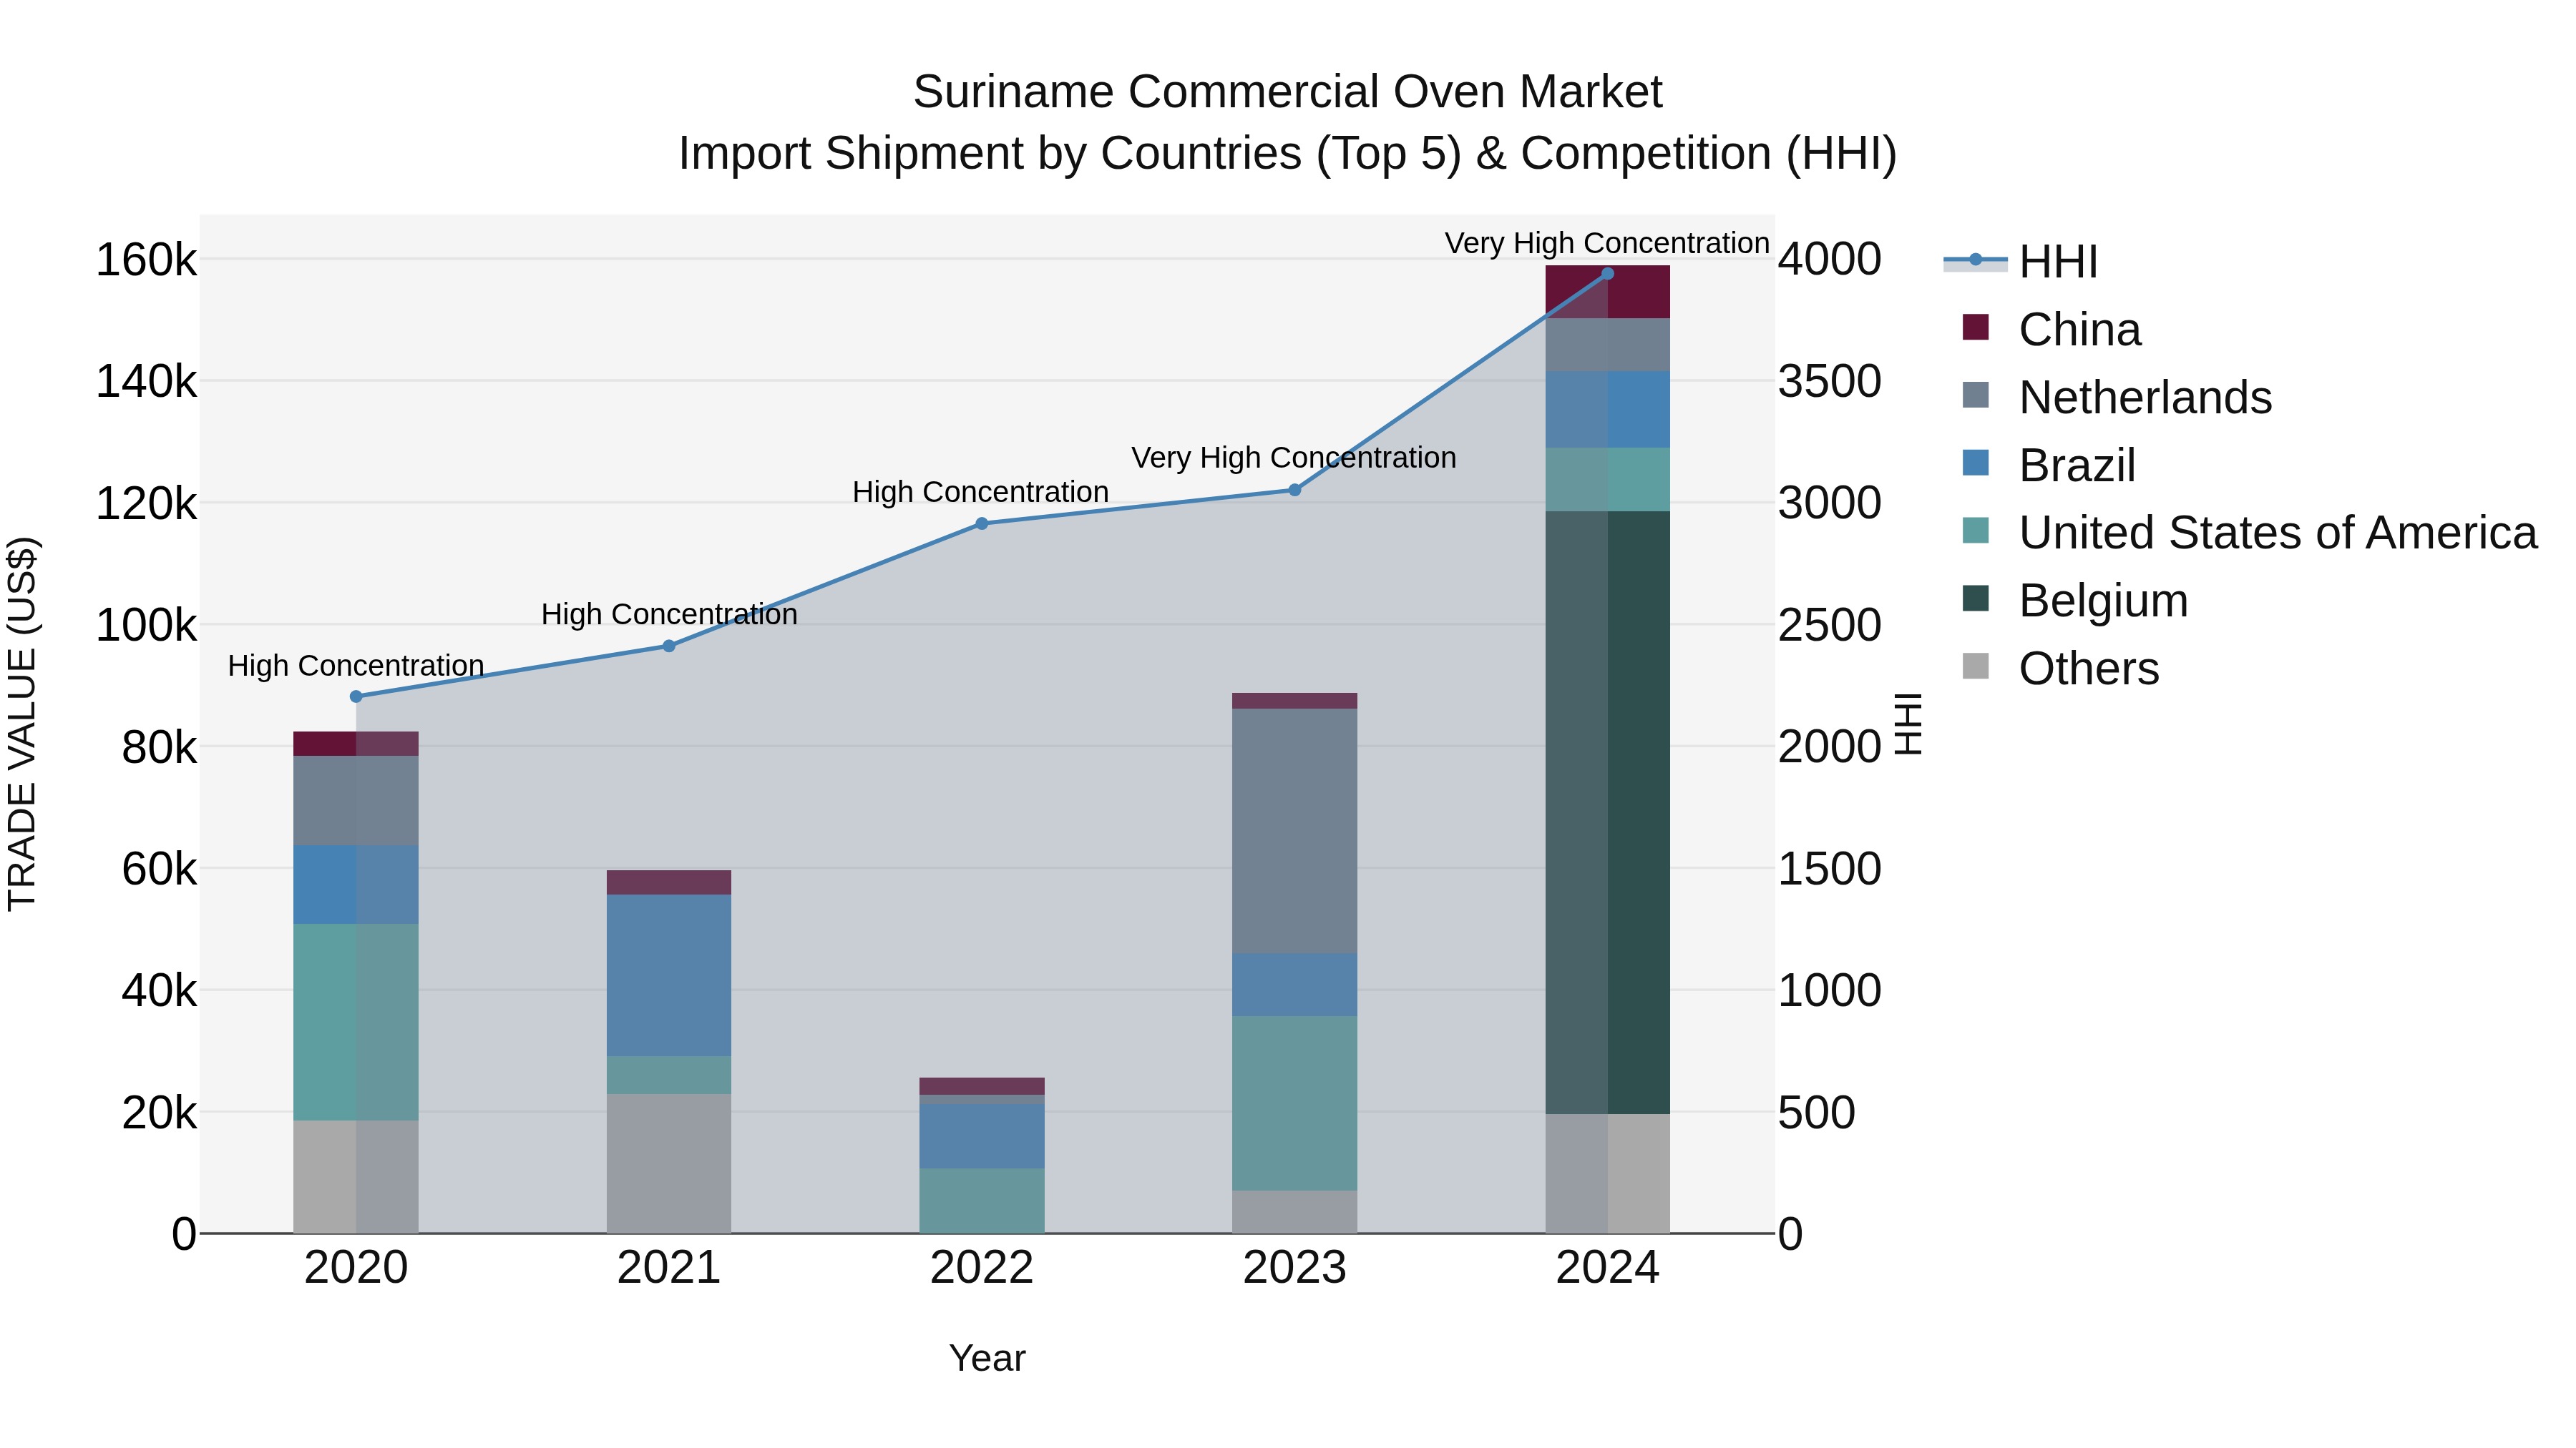Click the HHI line marker for 2024
2576x1448 pixels.
tap(1607, 274)
